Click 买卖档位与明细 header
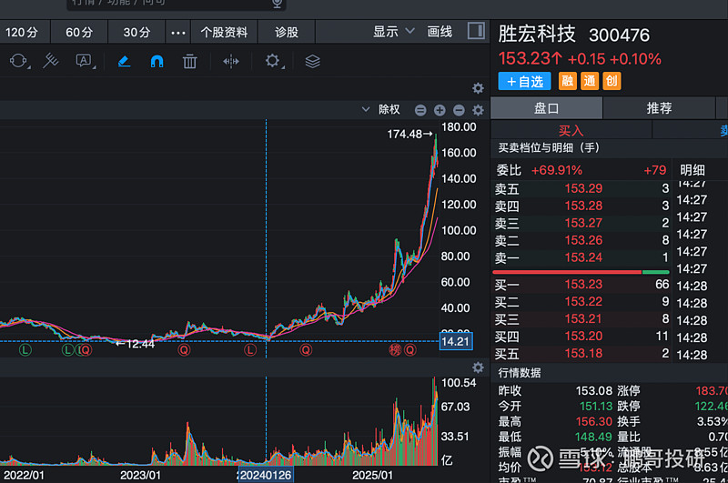The height and width of the screenshot is (483, 728). (x=549, y=147)
